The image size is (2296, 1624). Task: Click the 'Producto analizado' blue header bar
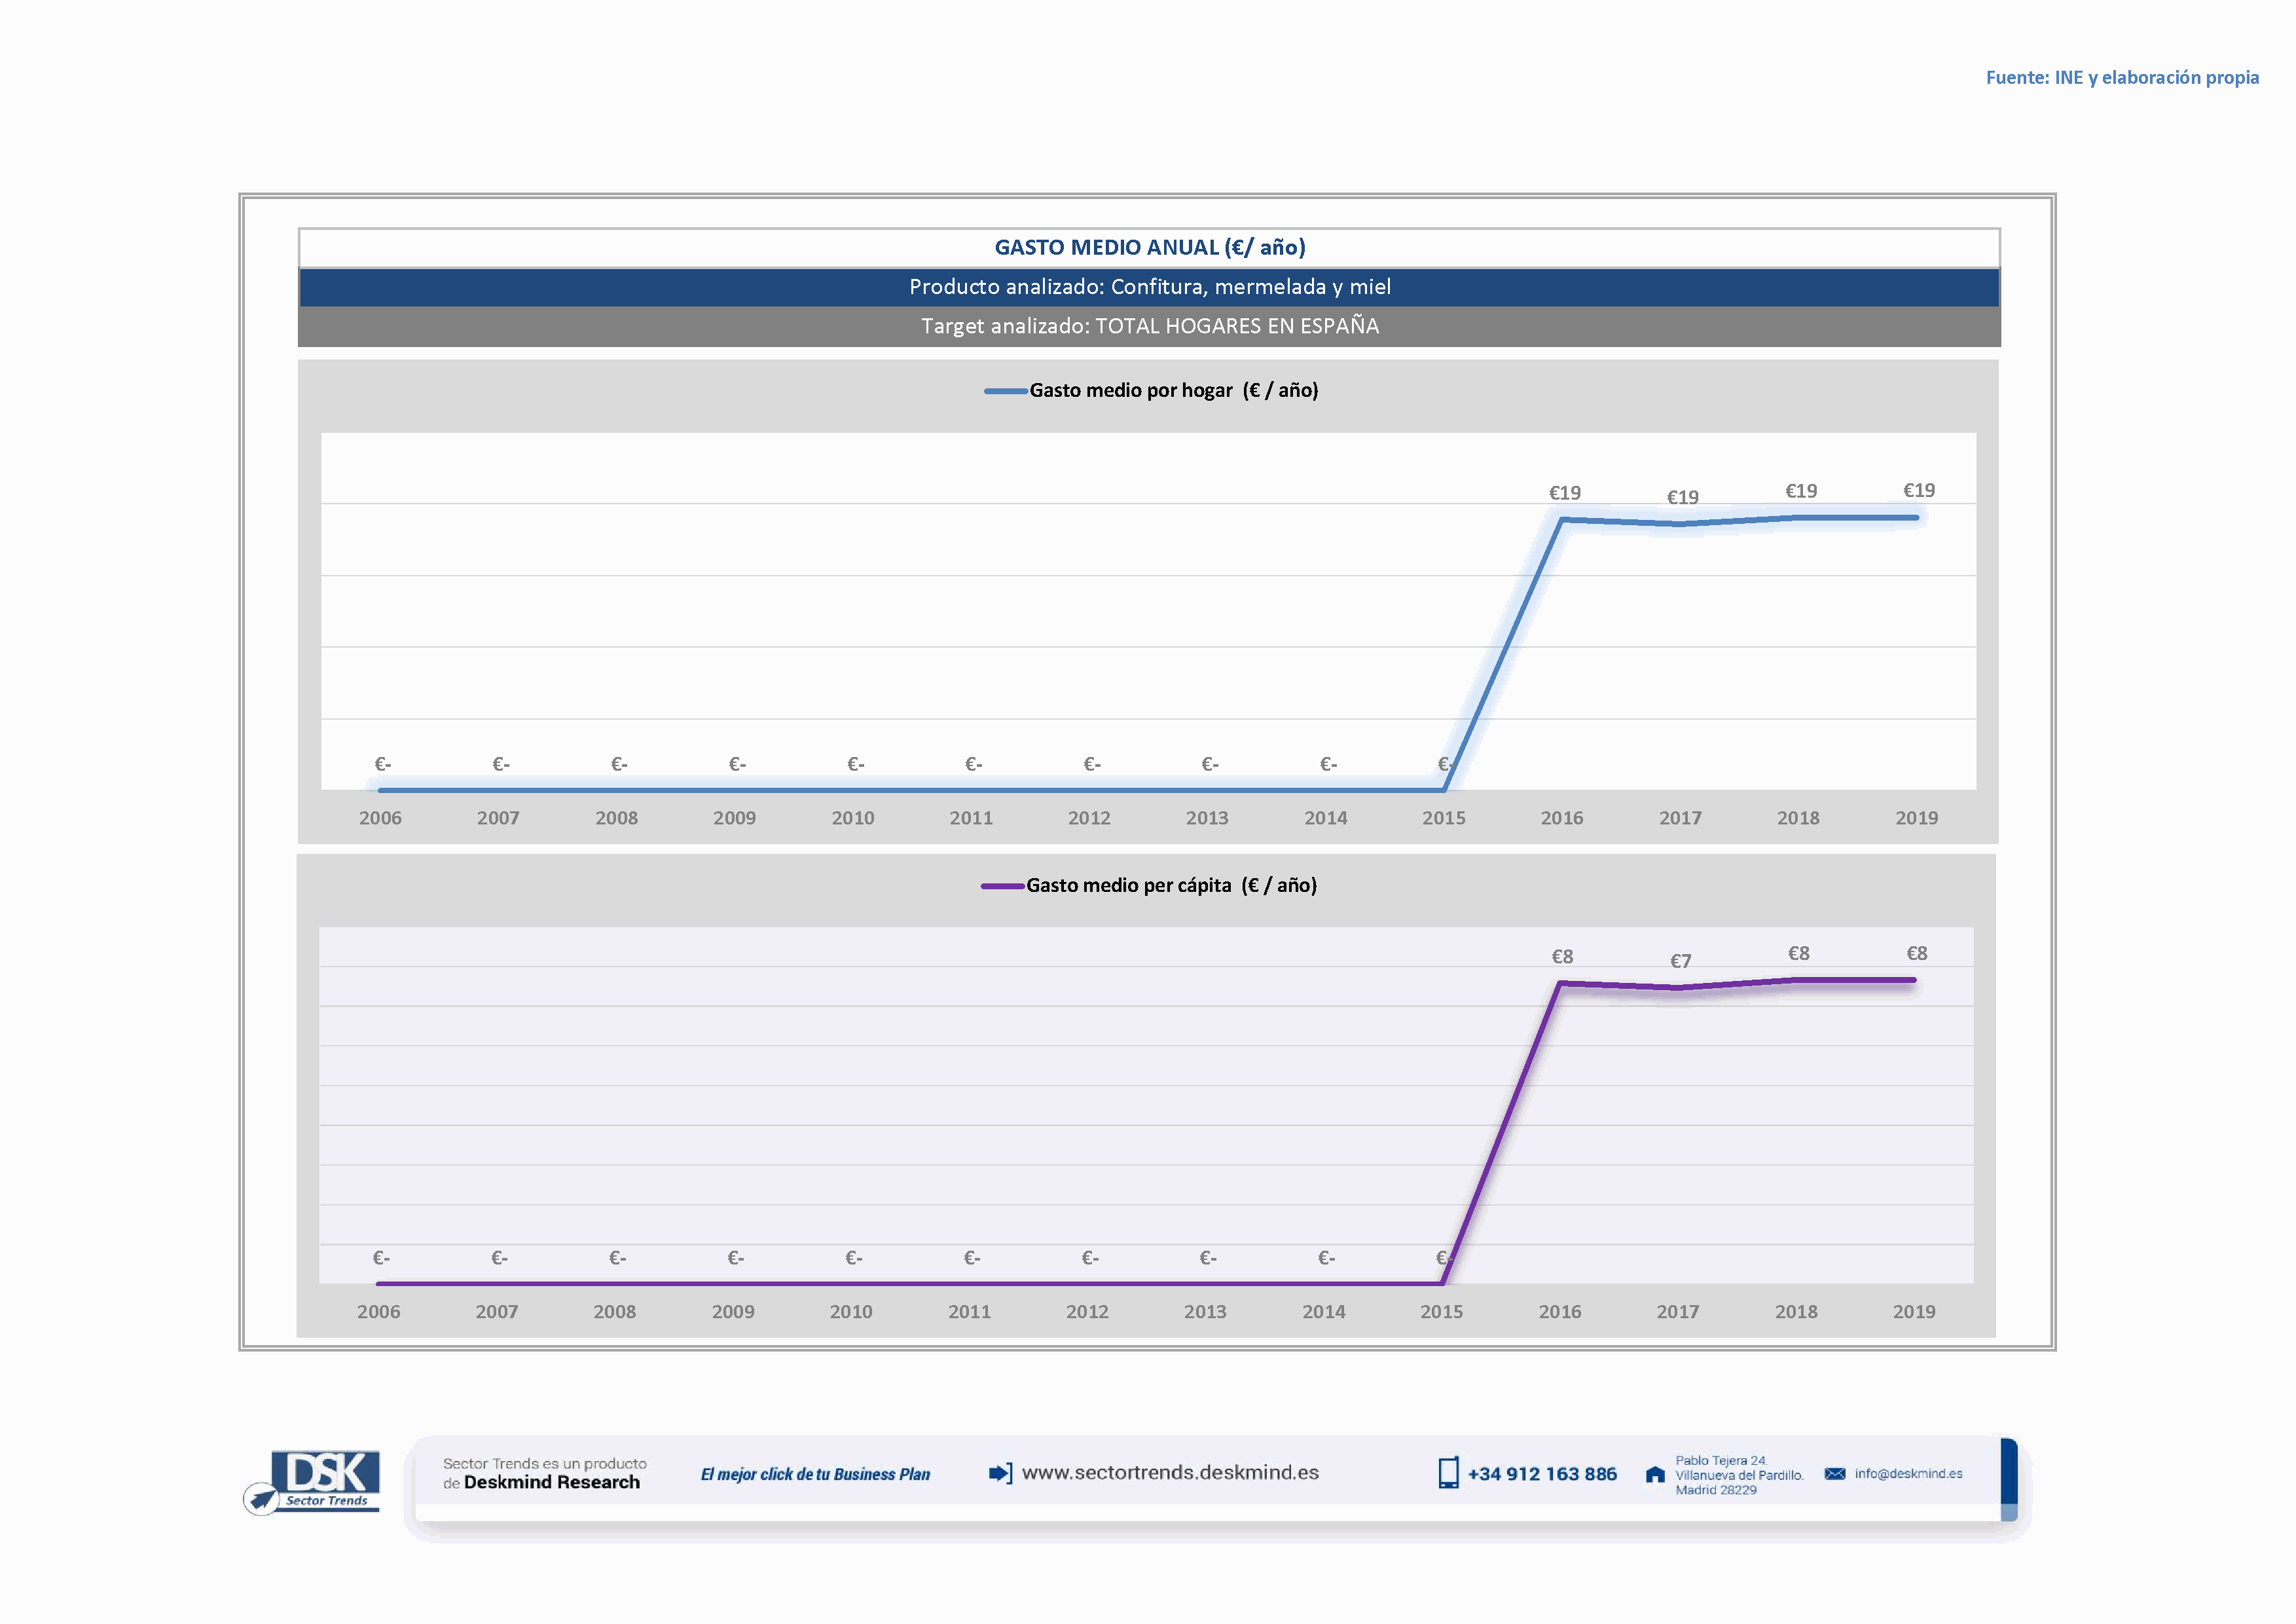[1149, 287]
